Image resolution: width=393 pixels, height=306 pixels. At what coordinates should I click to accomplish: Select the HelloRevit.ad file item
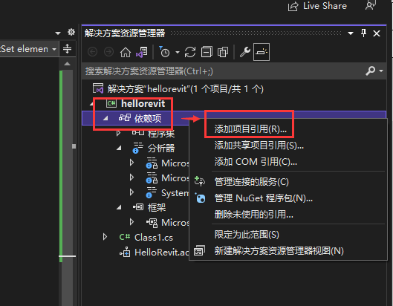tap(162, 252)
